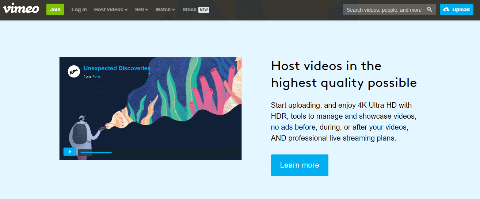Click the Fern leaf avatar icon
The height and width of the screenshot is (199, 480).
74,71
